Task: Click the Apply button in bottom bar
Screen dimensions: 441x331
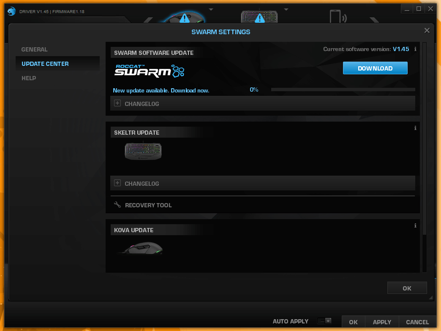Action: coord(382,322)
